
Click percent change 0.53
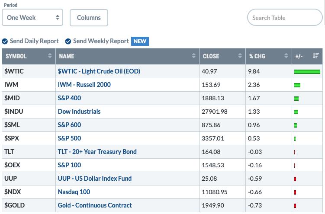[254, 138]
